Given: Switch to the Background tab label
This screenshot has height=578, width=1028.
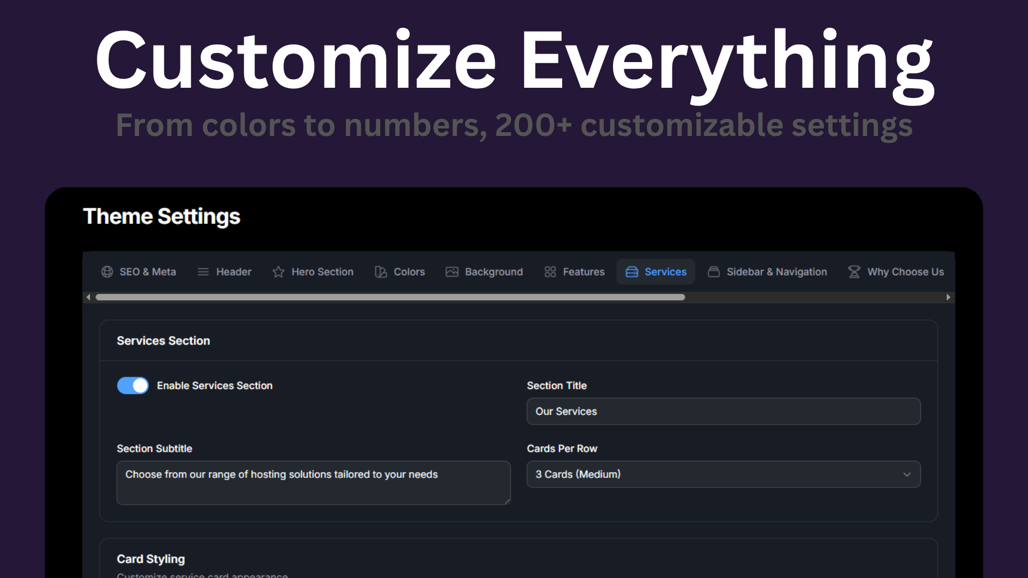Looking at the screenshot, I should tap(494, 272).
